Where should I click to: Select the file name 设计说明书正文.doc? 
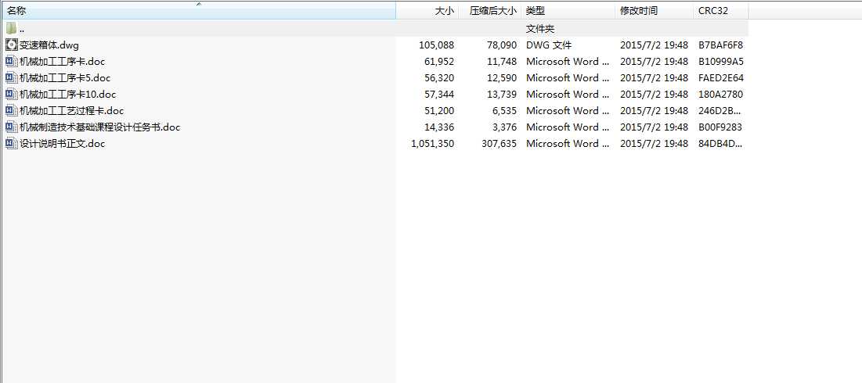click(x=62, y=144)
